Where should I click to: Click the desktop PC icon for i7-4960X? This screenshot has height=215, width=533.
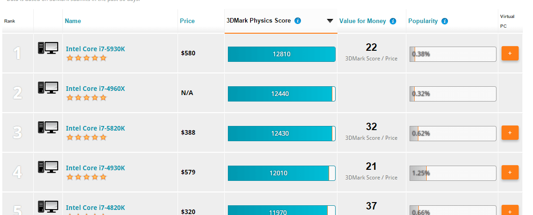[x=48, y=88]
